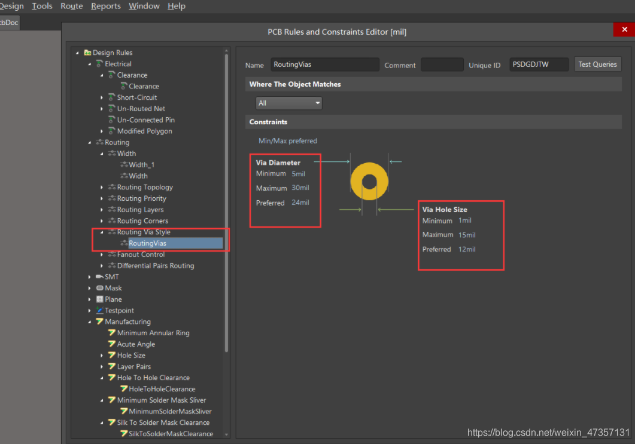Image resolution: width=635 pixels, height=444 pixels.
Task: Open the Reports menu
Action: click(106, 6)
